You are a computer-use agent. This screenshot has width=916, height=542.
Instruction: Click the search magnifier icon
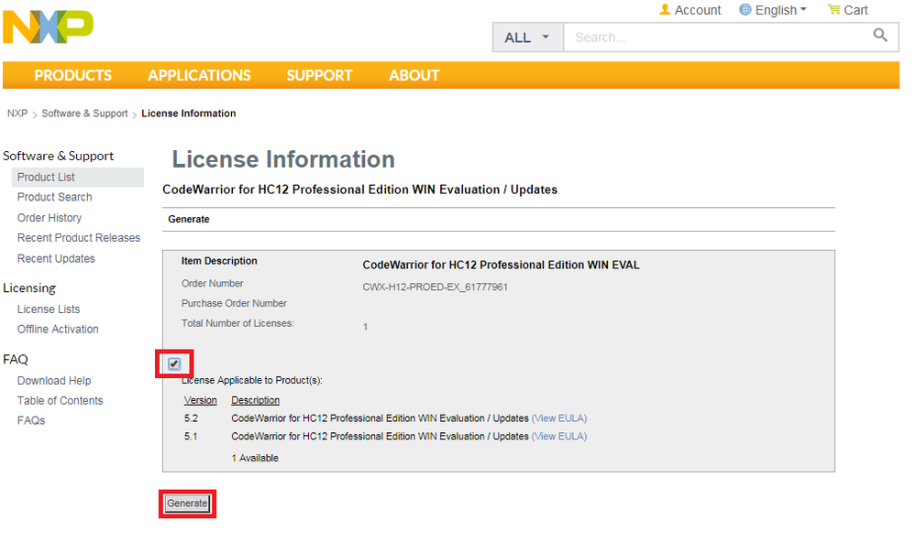tap(880, 36)
